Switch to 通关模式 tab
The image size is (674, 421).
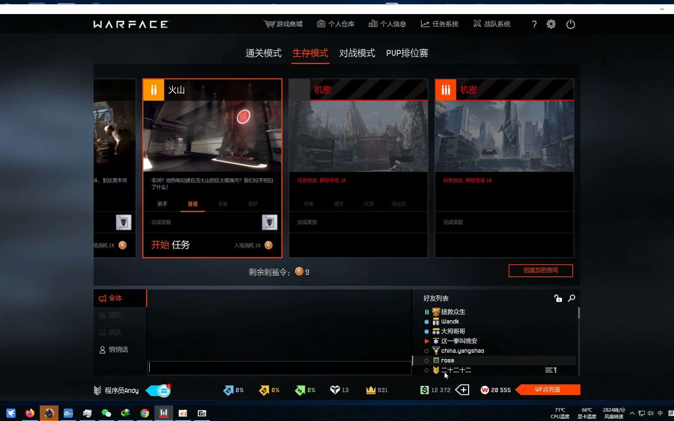coord(263,53)
